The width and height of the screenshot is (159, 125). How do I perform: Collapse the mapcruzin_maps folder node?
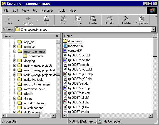click(x=15, y=51)
